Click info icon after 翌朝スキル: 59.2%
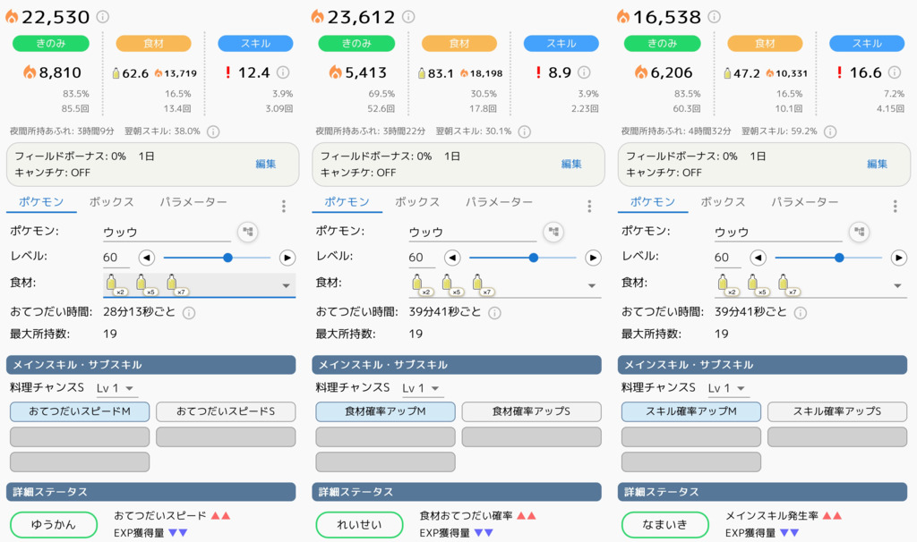 830,131
